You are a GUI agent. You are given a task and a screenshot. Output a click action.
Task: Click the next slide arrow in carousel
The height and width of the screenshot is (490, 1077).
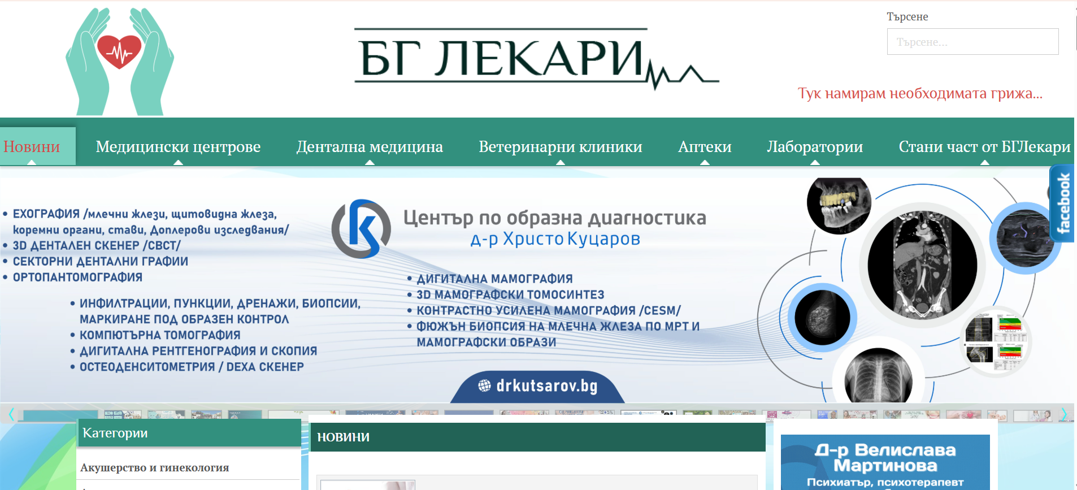point(1063,414)
